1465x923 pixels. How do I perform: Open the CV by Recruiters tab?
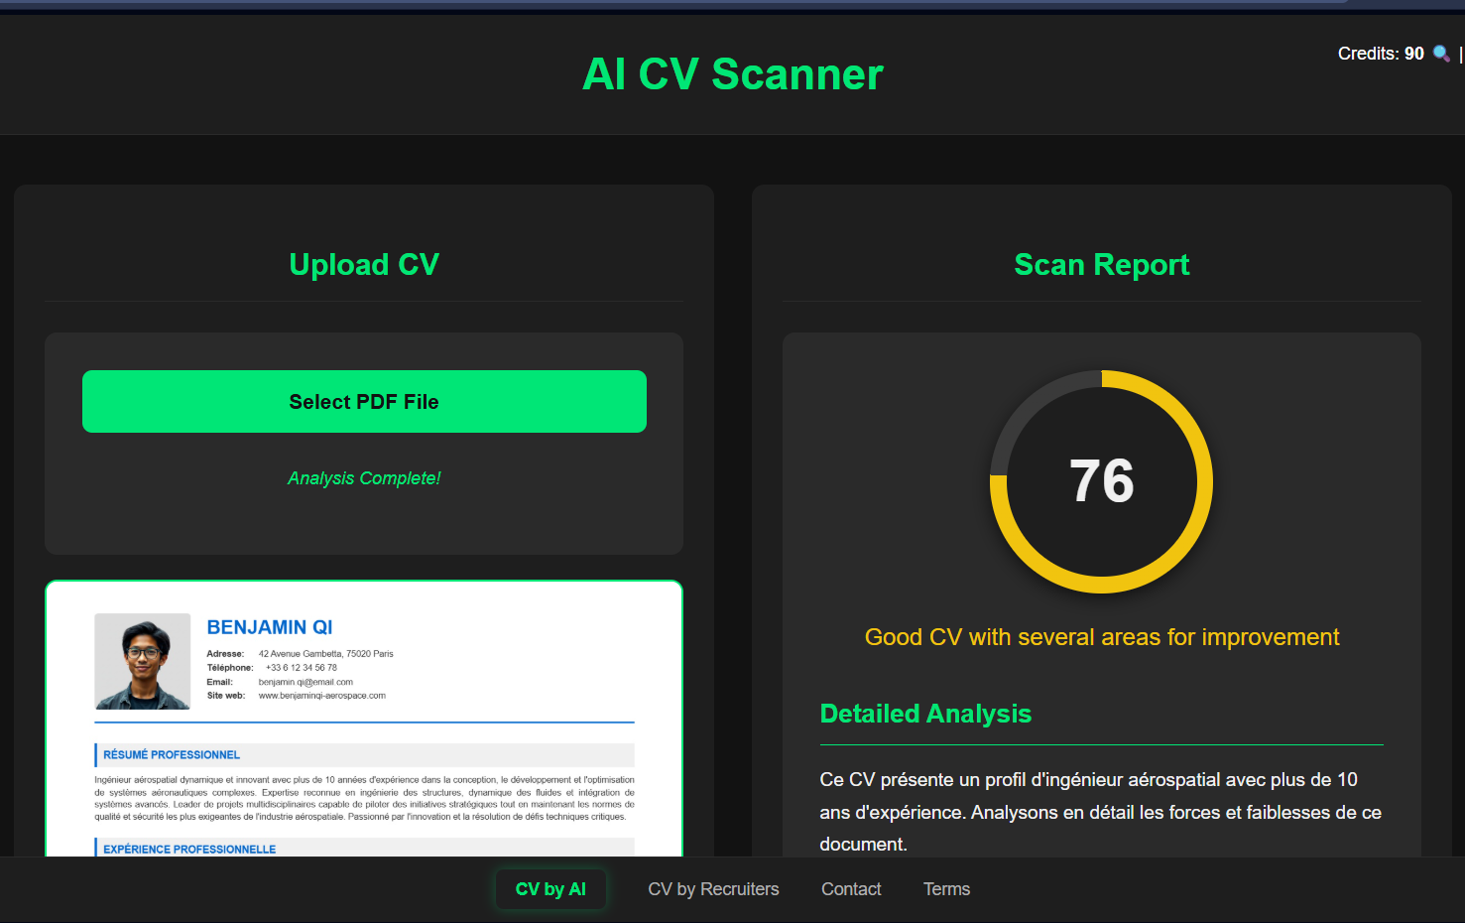click(713, 888)
